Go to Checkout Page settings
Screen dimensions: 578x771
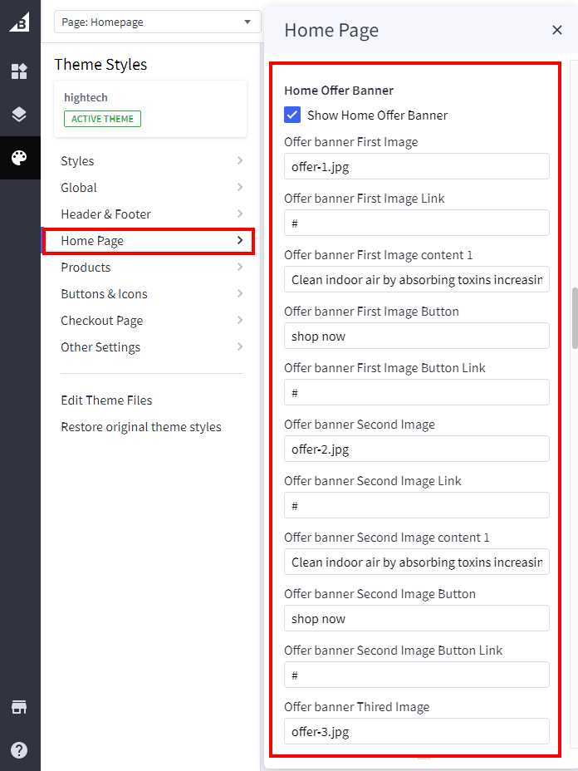150,321
